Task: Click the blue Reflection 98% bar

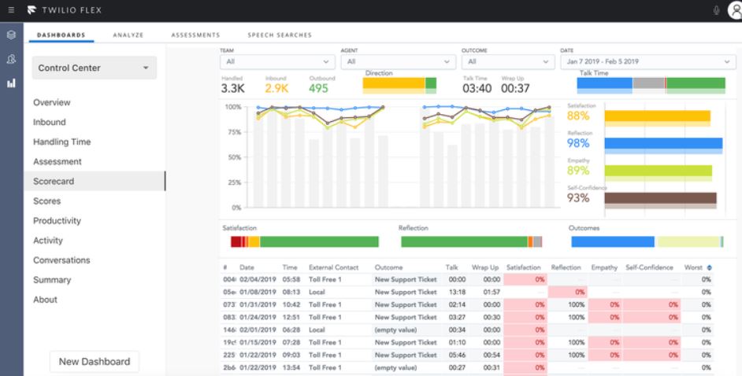Action: (x=663, y=144)
